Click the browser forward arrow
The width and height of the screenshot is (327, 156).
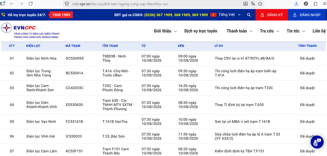[x=21, y=4]
